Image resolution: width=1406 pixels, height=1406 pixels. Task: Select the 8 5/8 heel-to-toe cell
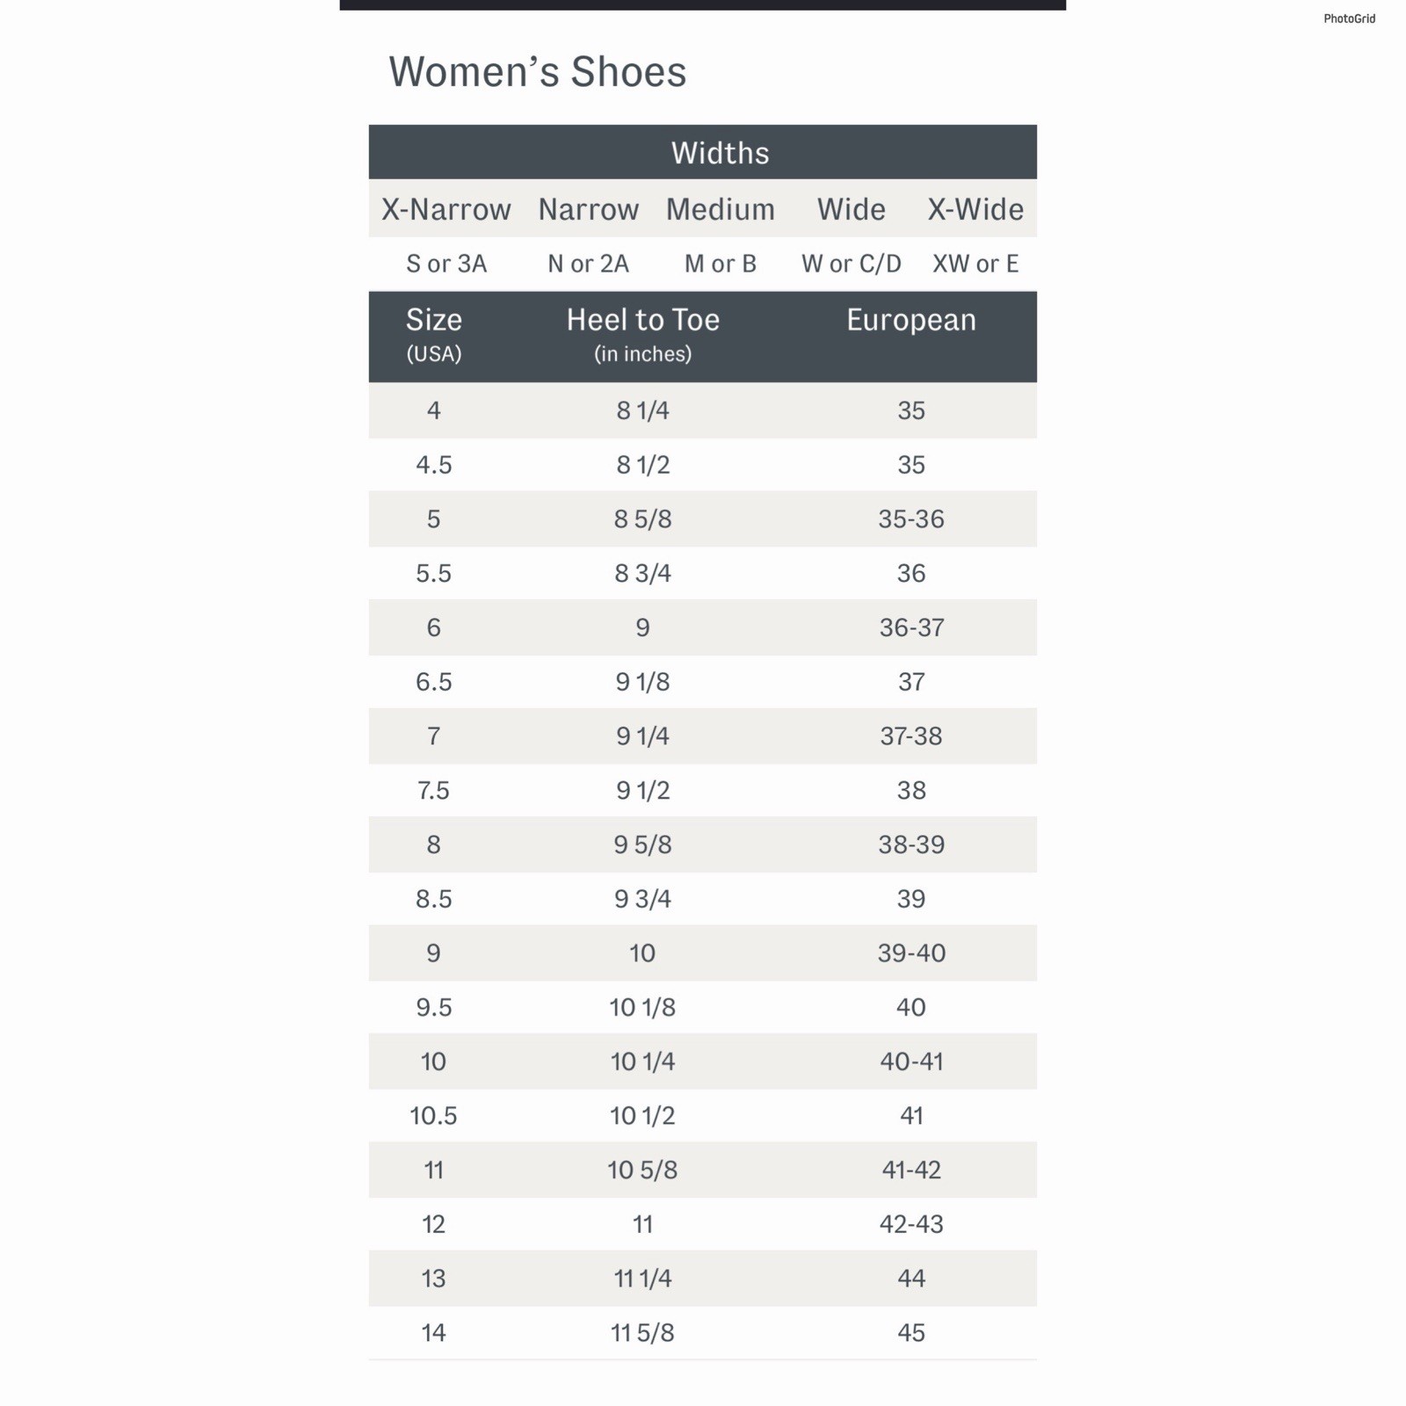[642, 519]
